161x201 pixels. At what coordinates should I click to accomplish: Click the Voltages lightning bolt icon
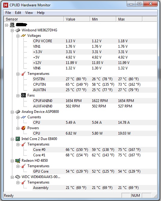[23, 36]
